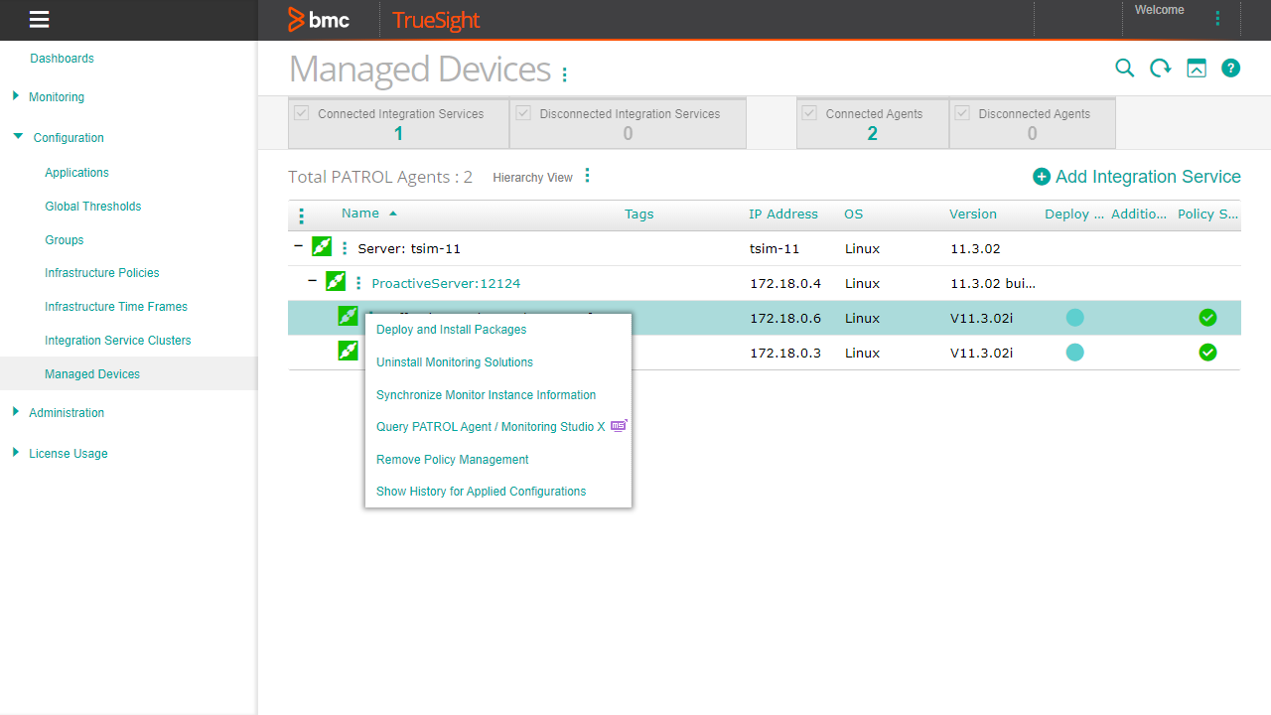Screen dimensions: 1271x715
Task: Click deploy status circle for 172.18.0.6
Action: tap(1074, 318)
